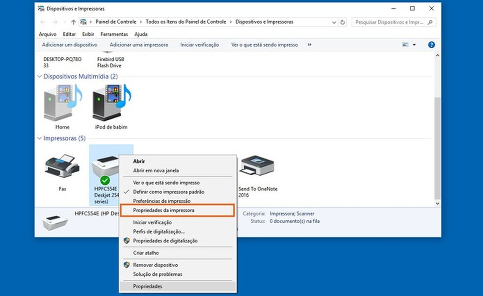The width and height of the screenshot is (483, 296).
Task: Click '0 documento(s) na fila' status text
Action: [x=295, y=221]
